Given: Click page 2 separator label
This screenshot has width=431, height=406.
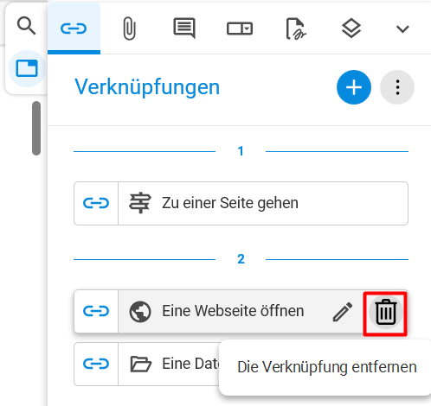Looking at the screenshot, I should click(241, 259).
